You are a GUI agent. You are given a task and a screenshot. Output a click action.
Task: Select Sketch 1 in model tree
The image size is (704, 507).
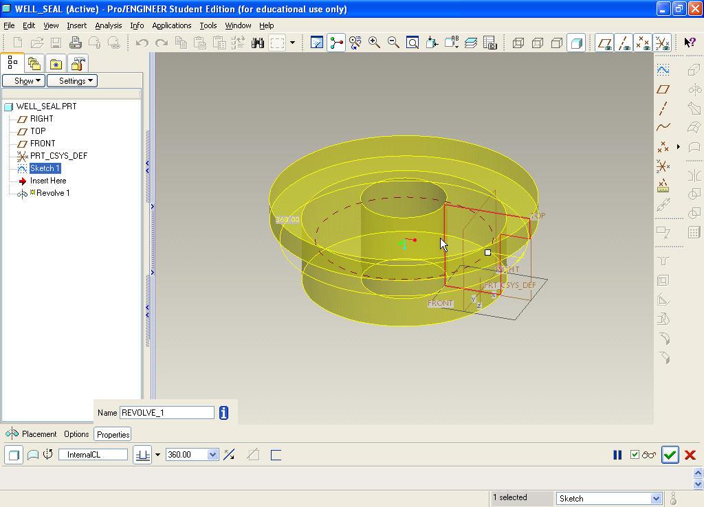pyautogui.click(x=45, y=168)
